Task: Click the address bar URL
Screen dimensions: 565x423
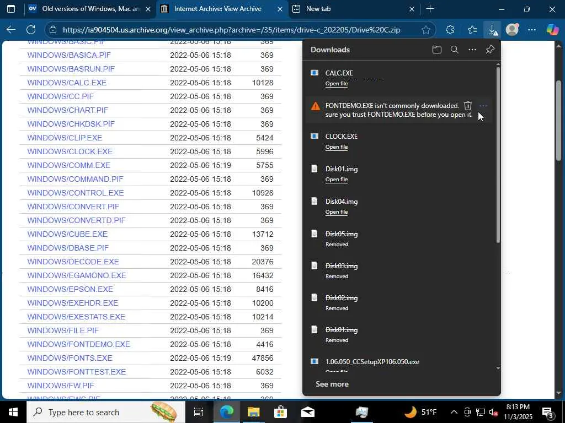Action: (x=231, y=30)
